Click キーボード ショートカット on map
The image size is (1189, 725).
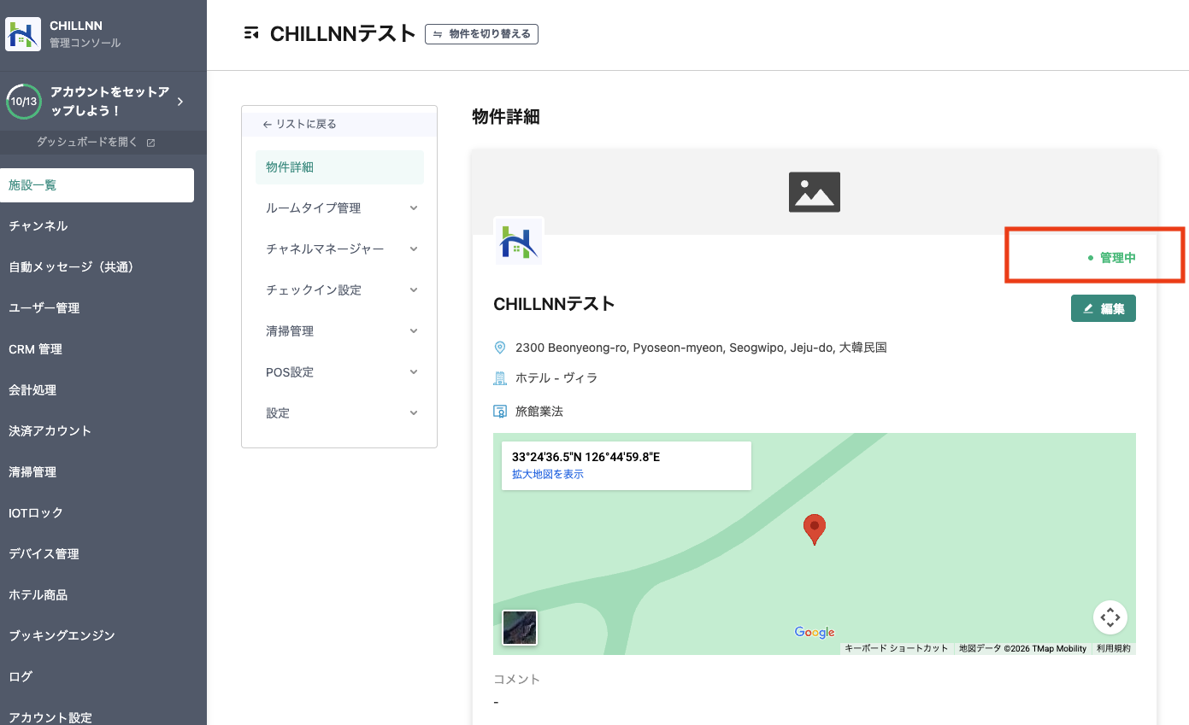point(897,649)
